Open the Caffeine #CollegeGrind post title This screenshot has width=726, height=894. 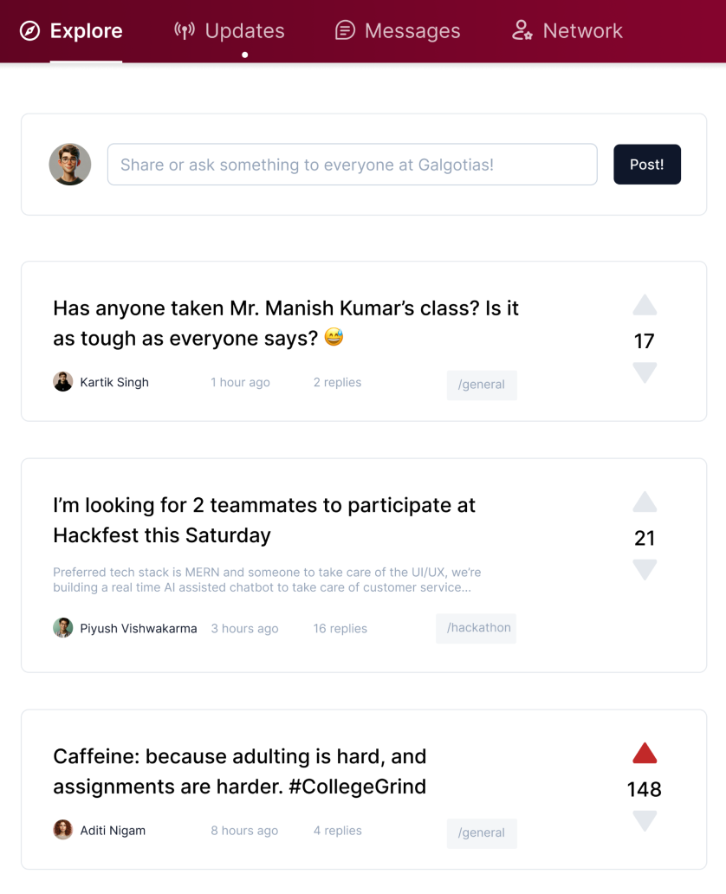click(240, 771)
